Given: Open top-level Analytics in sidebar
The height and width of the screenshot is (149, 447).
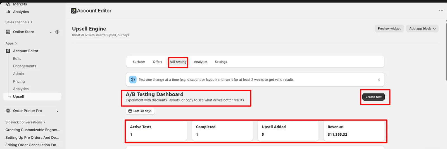Looking at the screenshot, I should click(21, 12).
